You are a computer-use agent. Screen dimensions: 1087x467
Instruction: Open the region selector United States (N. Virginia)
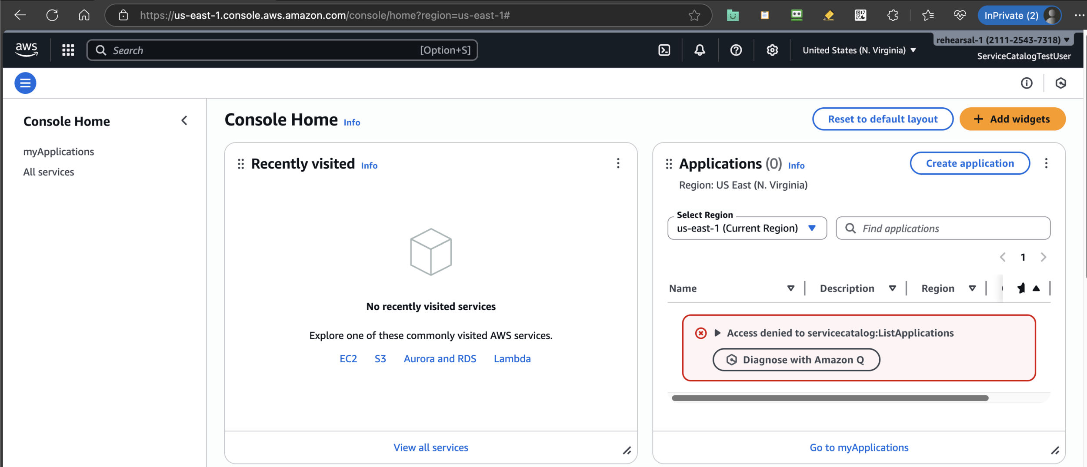pyautogui.click(x=859, y=50)
